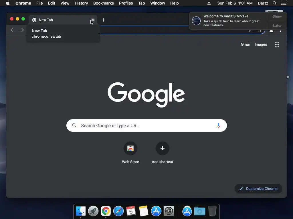Click the Dartz user name in menu bar
Image resolution: width=293 pixels, height=219 pixels.
(x=263, y=3)
